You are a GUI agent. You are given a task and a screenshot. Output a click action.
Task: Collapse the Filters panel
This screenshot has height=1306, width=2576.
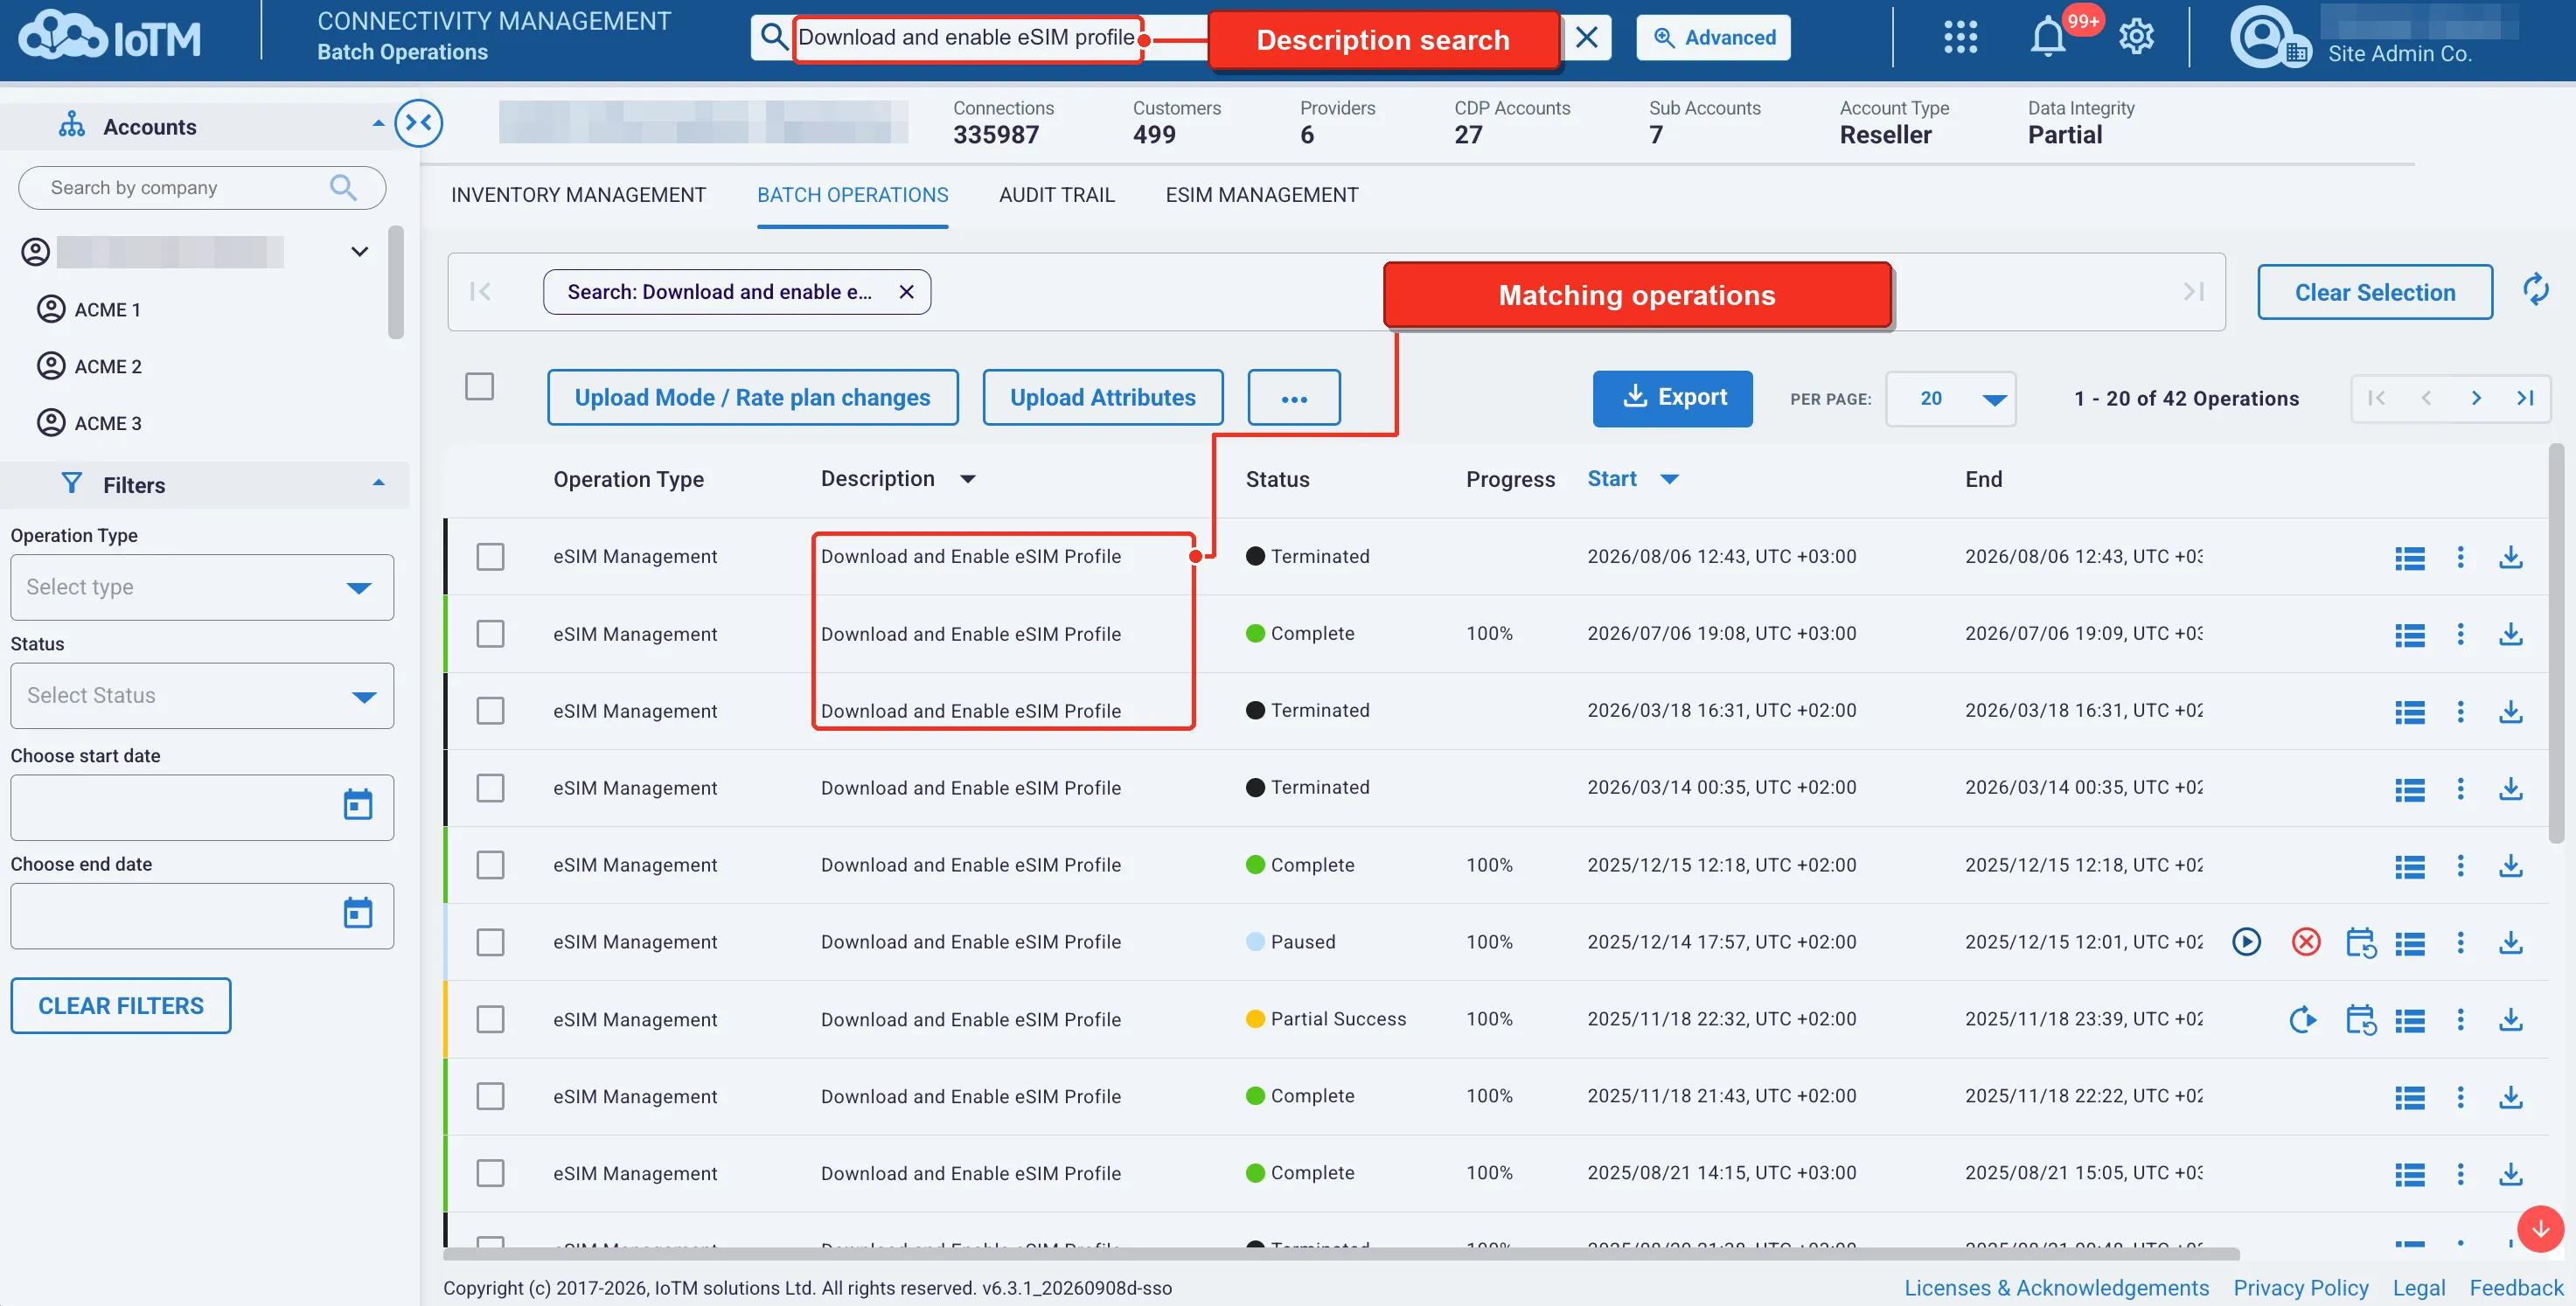click(x=378, y=483)
